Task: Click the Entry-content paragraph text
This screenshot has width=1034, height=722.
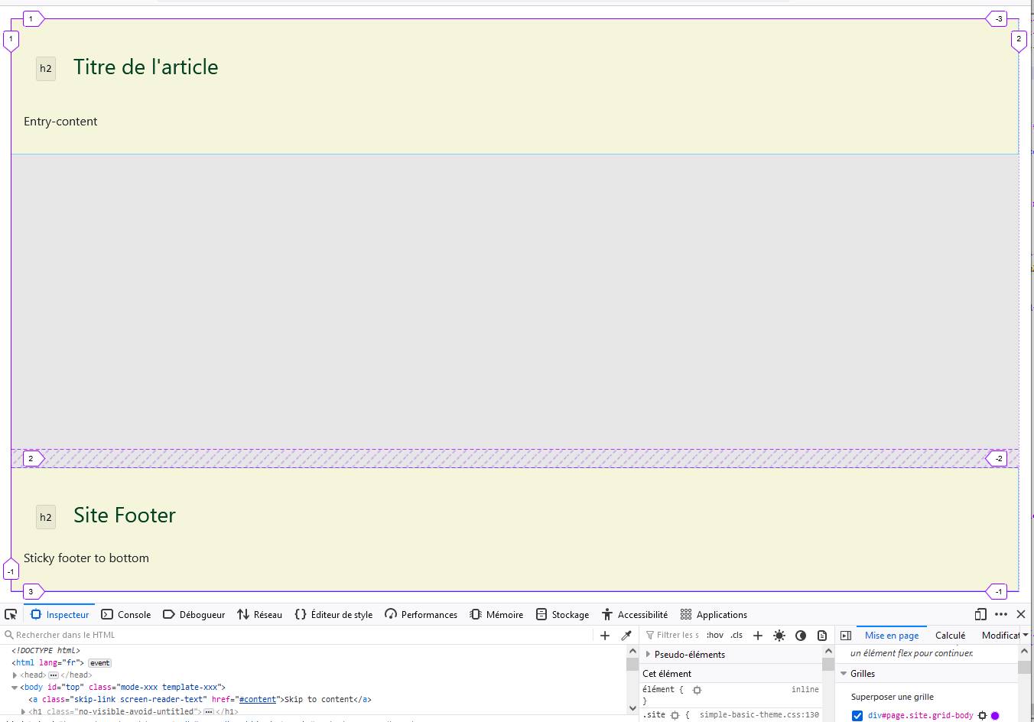Action: coord(60,122)
